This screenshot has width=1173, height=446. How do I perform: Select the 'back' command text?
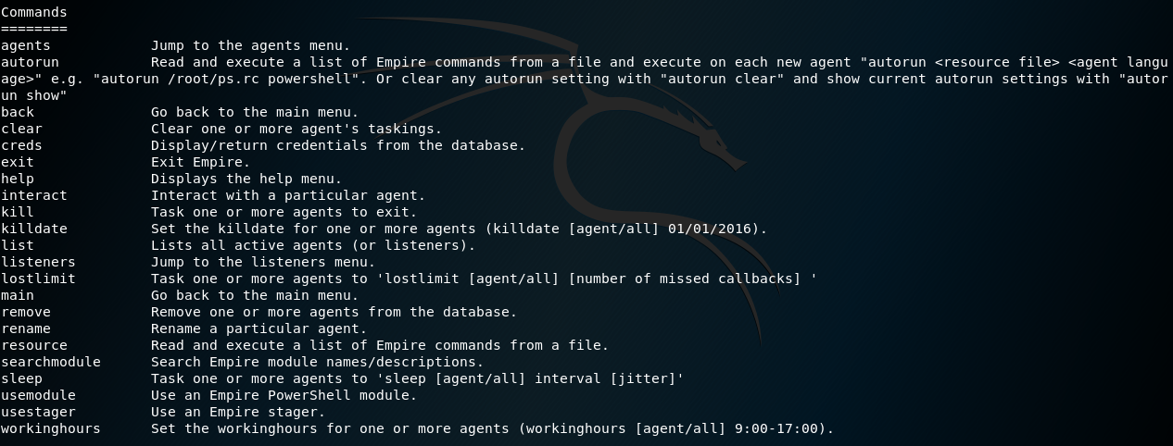tap(18, 112)
